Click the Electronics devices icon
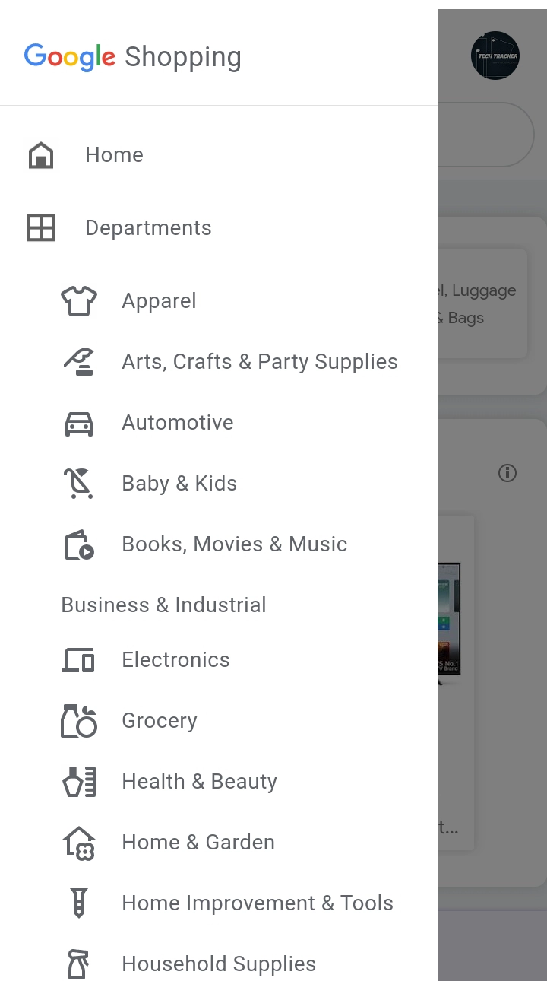This screenshot has height=981, width=547. click(x=79, y=660)
